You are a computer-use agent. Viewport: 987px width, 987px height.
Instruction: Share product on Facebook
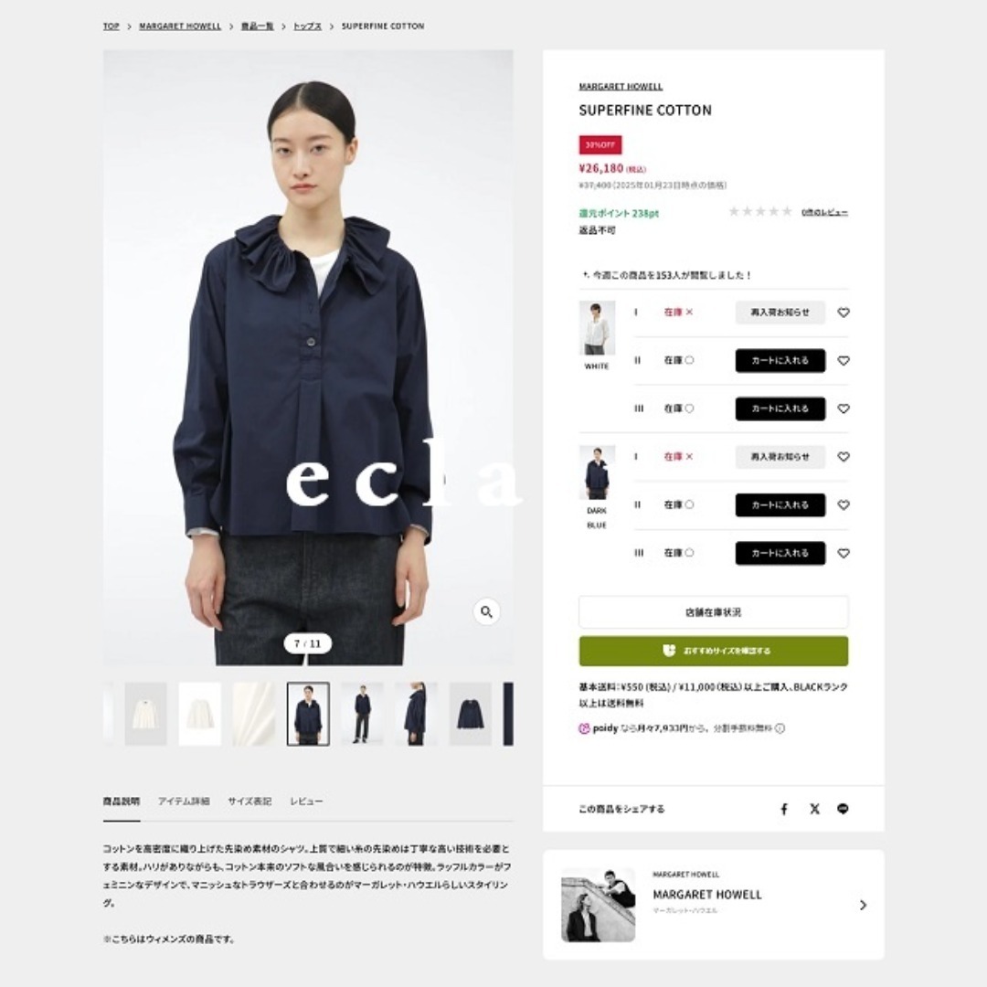click(784, 809)
